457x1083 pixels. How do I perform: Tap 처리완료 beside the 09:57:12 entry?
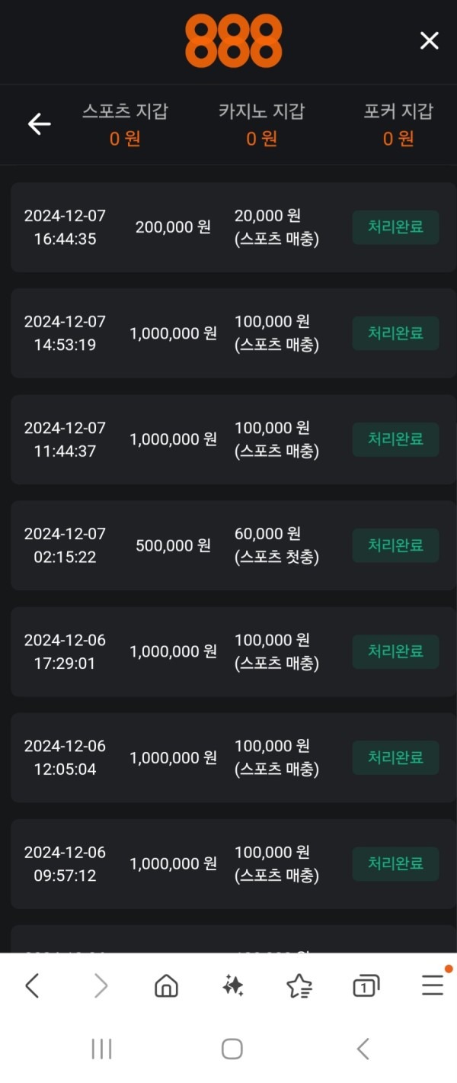pos(395,863)
